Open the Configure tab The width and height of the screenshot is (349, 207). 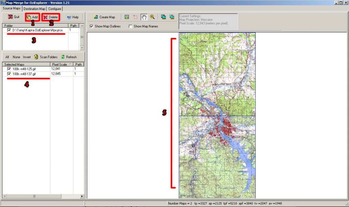point(55,9)
